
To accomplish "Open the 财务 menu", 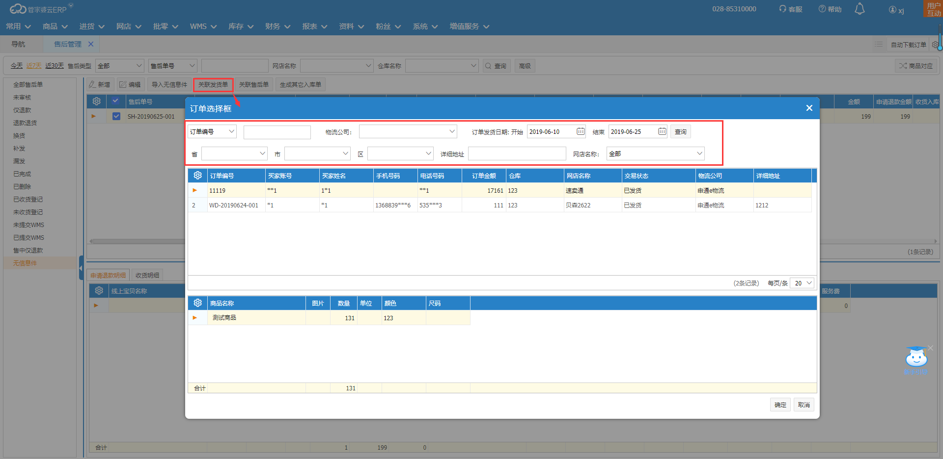I will (277, 26).
